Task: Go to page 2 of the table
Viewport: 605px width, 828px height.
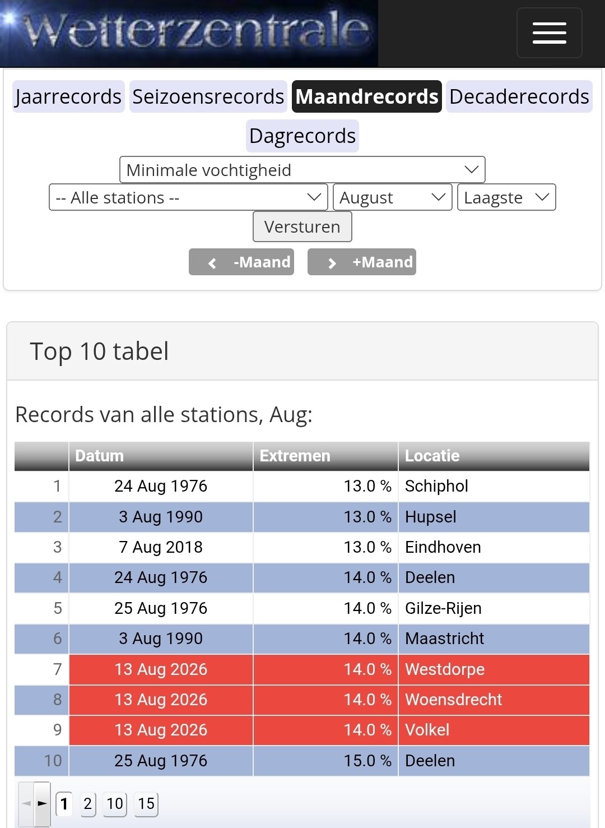Action: click(87, 804)
